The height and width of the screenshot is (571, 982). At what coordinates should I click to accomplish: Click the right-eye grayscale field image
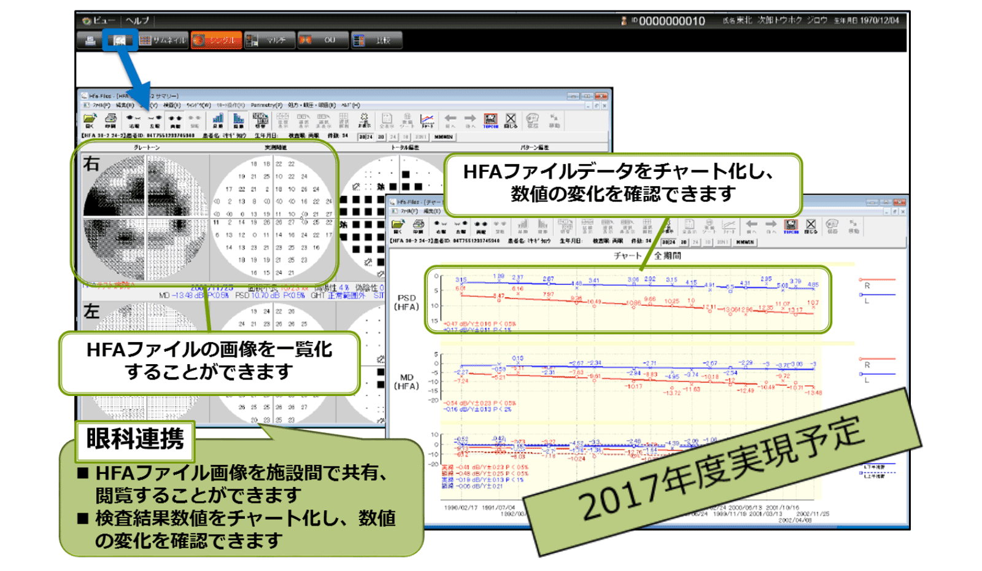145,217
